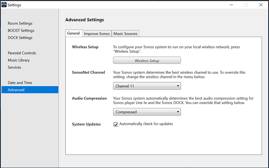Image resolution: width=269 pixels, height=168 pixels.
Task: Click the System Updates label
Action: click(86, 124)
